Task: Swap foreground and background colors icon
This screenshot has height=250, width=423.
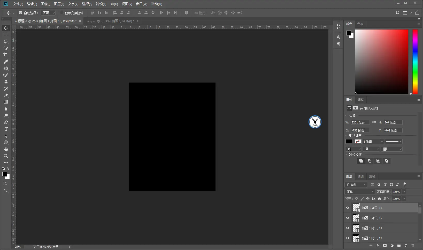Action: (x=8, y=168)
